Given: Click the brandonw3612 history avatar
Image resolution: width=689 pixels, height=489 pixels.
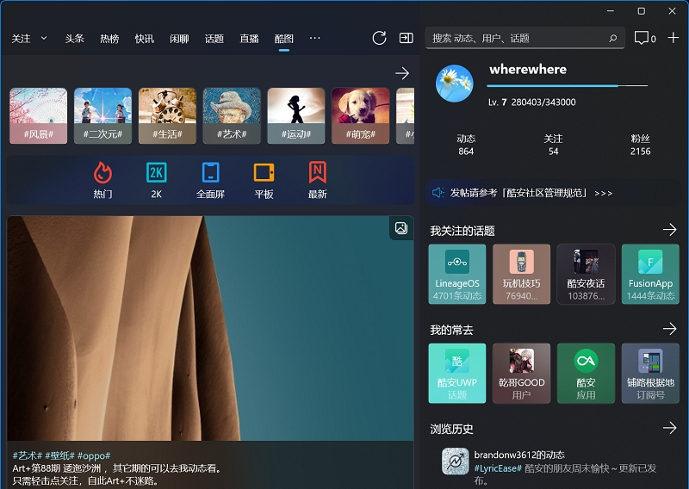Looking at the screenshot, I should coord(456,461).
